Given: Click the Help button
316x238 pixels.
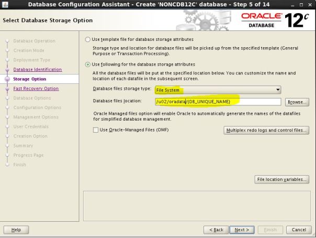Looking at the screenshot, I should tap(16, 230).
